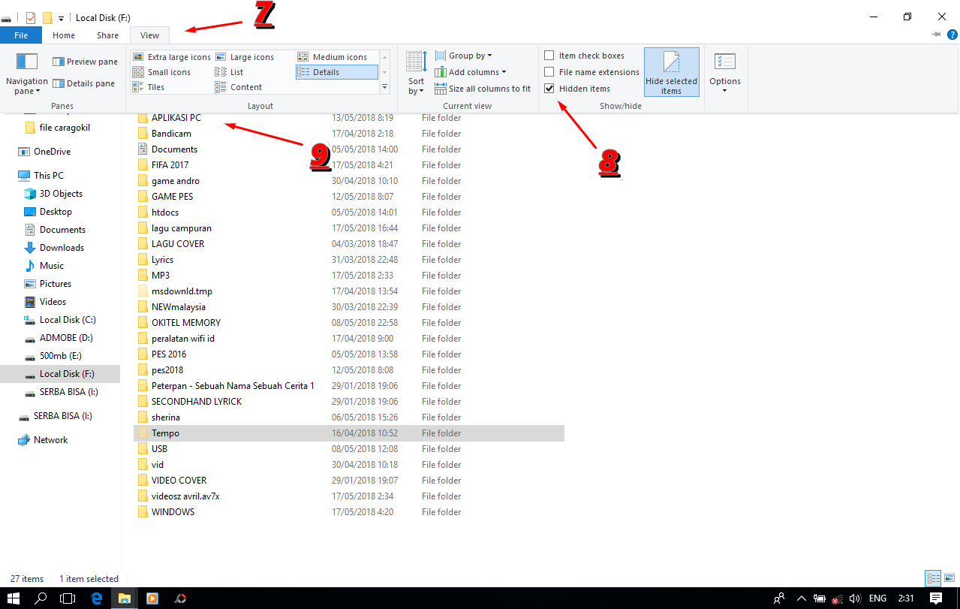Screen dimensions: 960x609
Task: Open the File menu
Action: coord(21,35)
